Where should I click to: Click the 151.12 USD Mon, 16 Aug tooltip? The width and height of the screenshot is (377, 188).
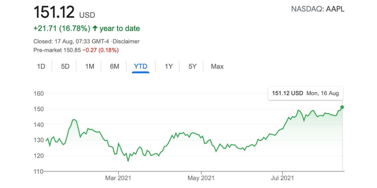coord(305,93)
